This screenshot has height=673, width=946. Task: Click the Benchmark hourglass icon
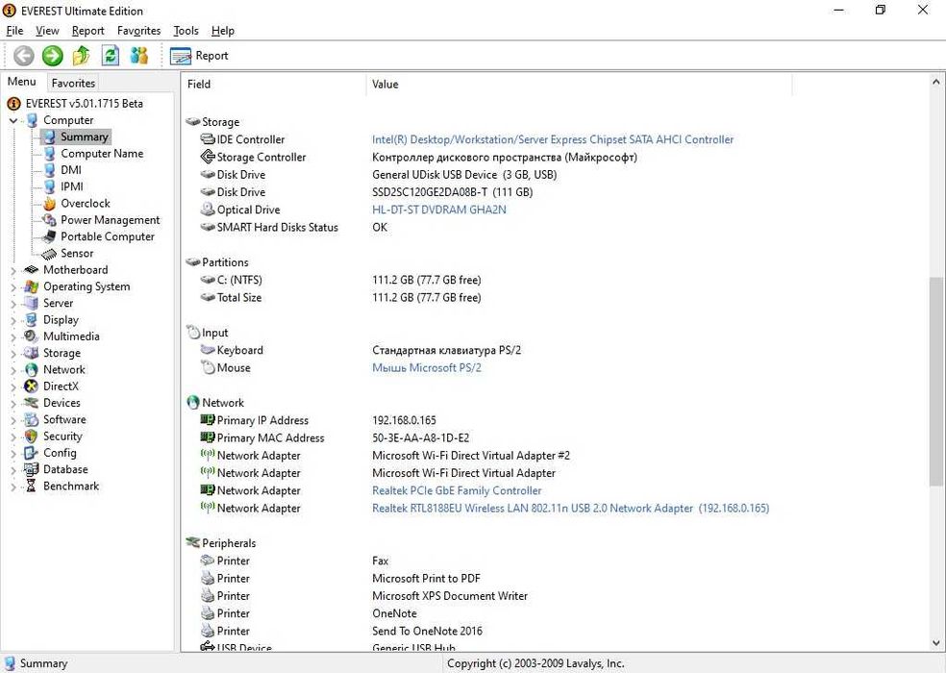[31, 486]
